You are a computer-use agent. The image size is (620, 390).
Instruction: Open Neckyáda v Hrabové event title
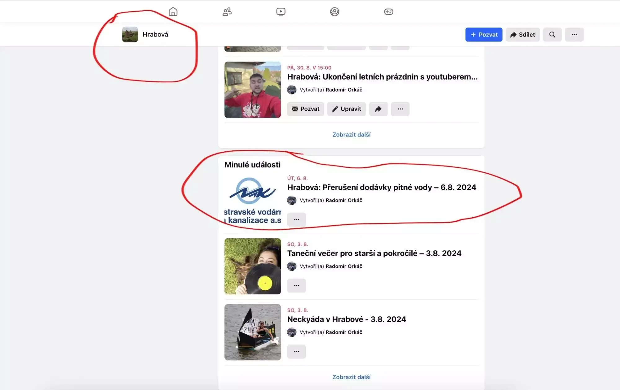click(x=346, y=319)
